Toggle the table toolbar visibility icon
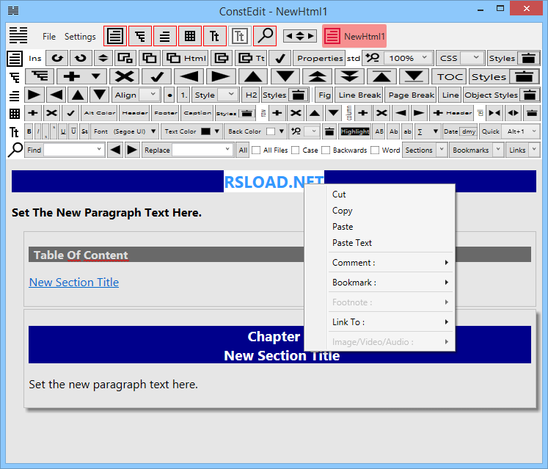 click(190, 36)
